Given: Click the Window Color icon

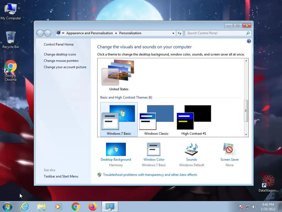Looking at the screenshot, I should tap(154, 149).
